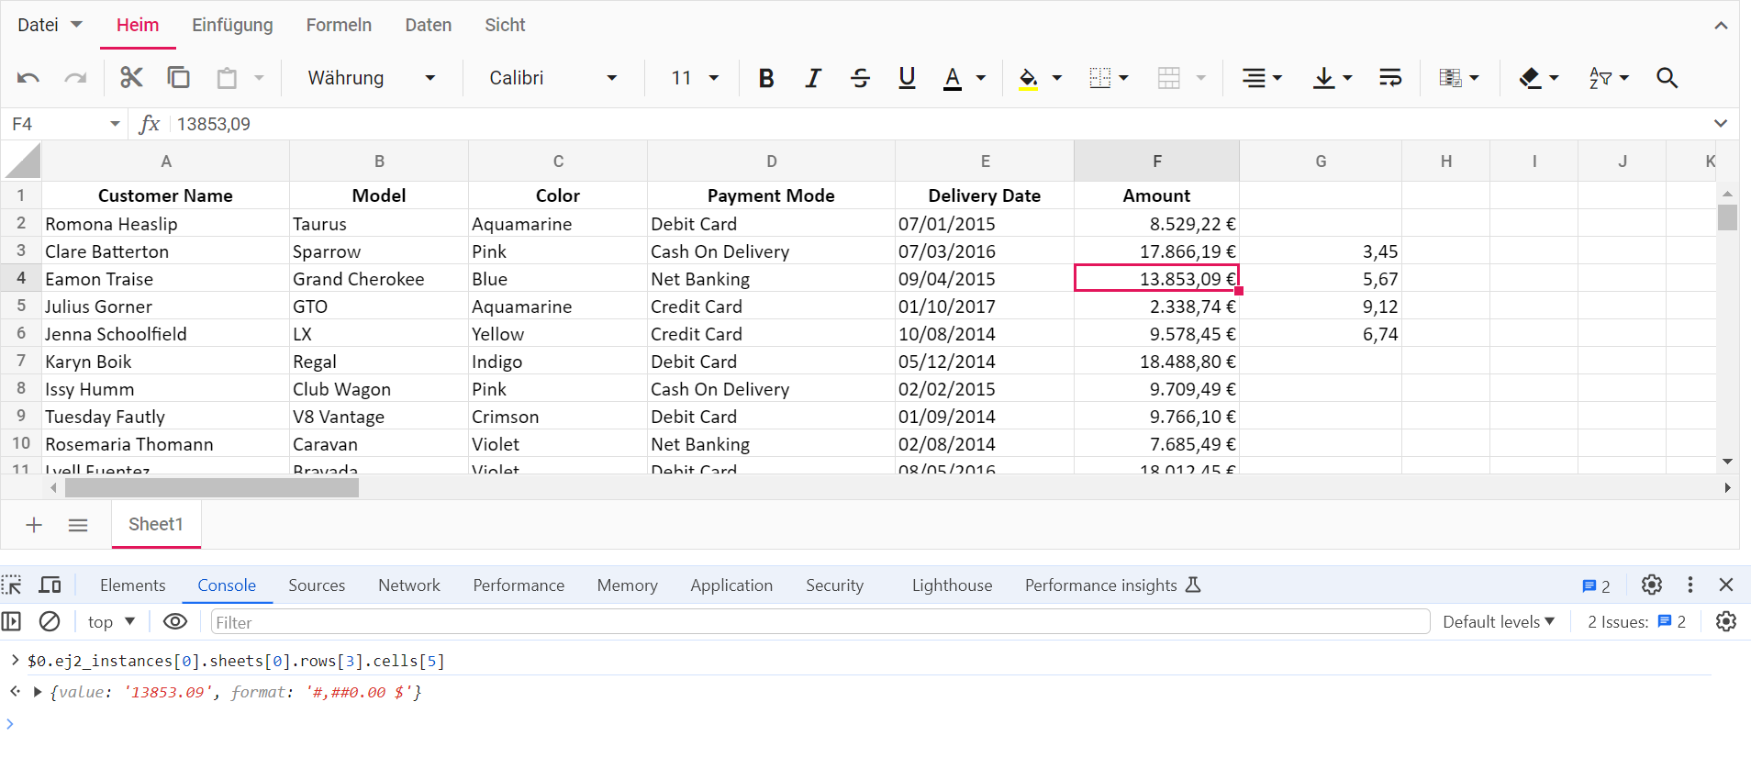1751x780 pixels.
Task: Open DevTools Elements tab
Action: [133, 585]
